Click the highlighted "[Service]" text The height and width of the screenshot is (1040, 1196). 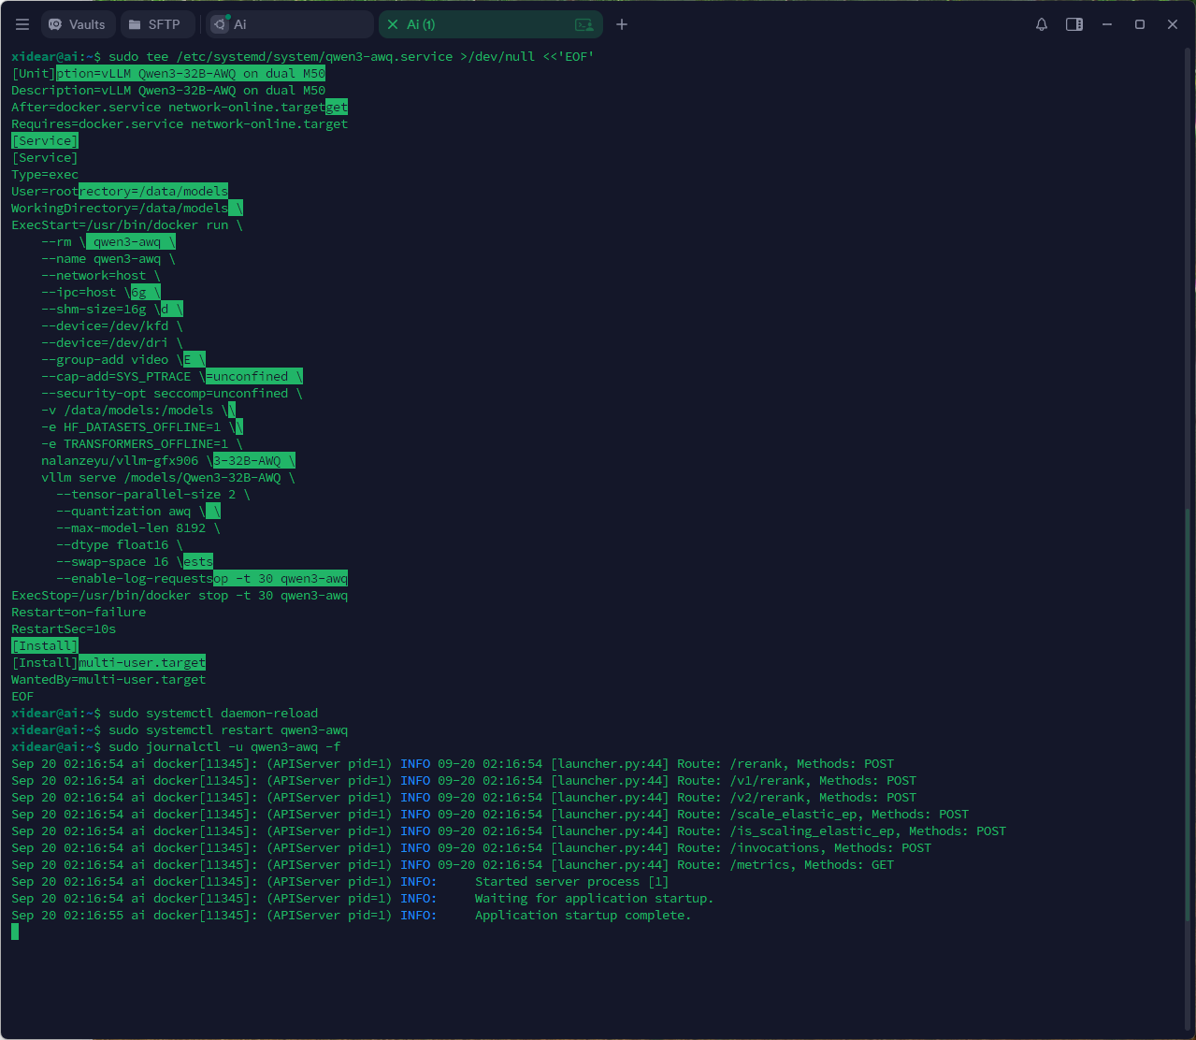click(45, 140)
